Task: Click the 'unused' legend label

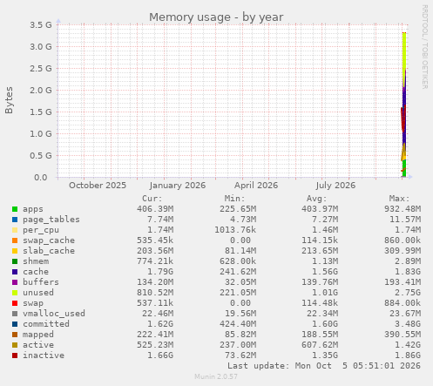Action: 38,293
